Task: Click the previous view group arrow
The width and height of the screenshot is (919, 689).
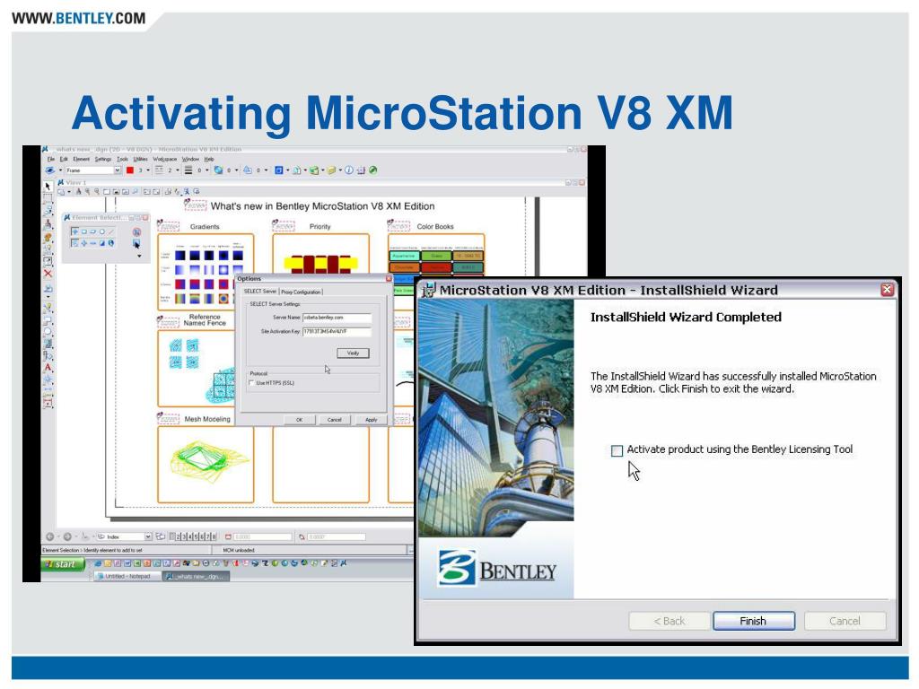Action: [x=50, y=536]
